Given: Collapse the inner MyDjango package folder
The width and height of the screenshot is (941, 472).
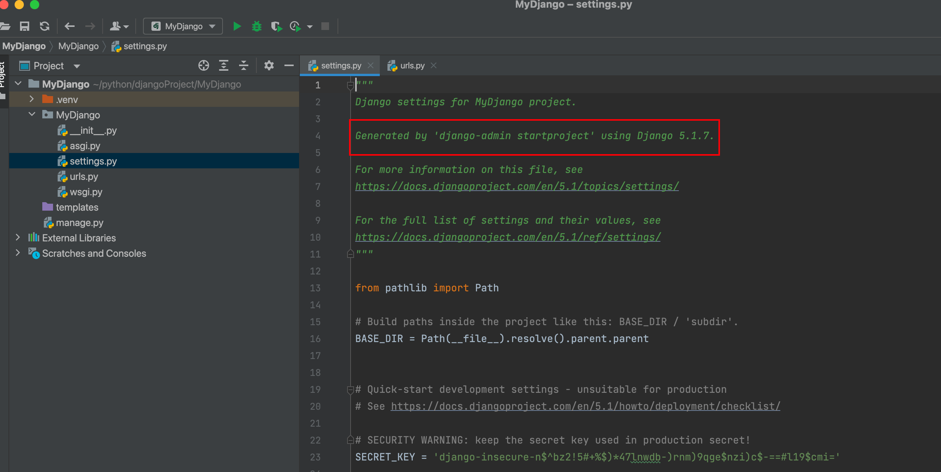Looking at the screenshot, I should (32, 114).
